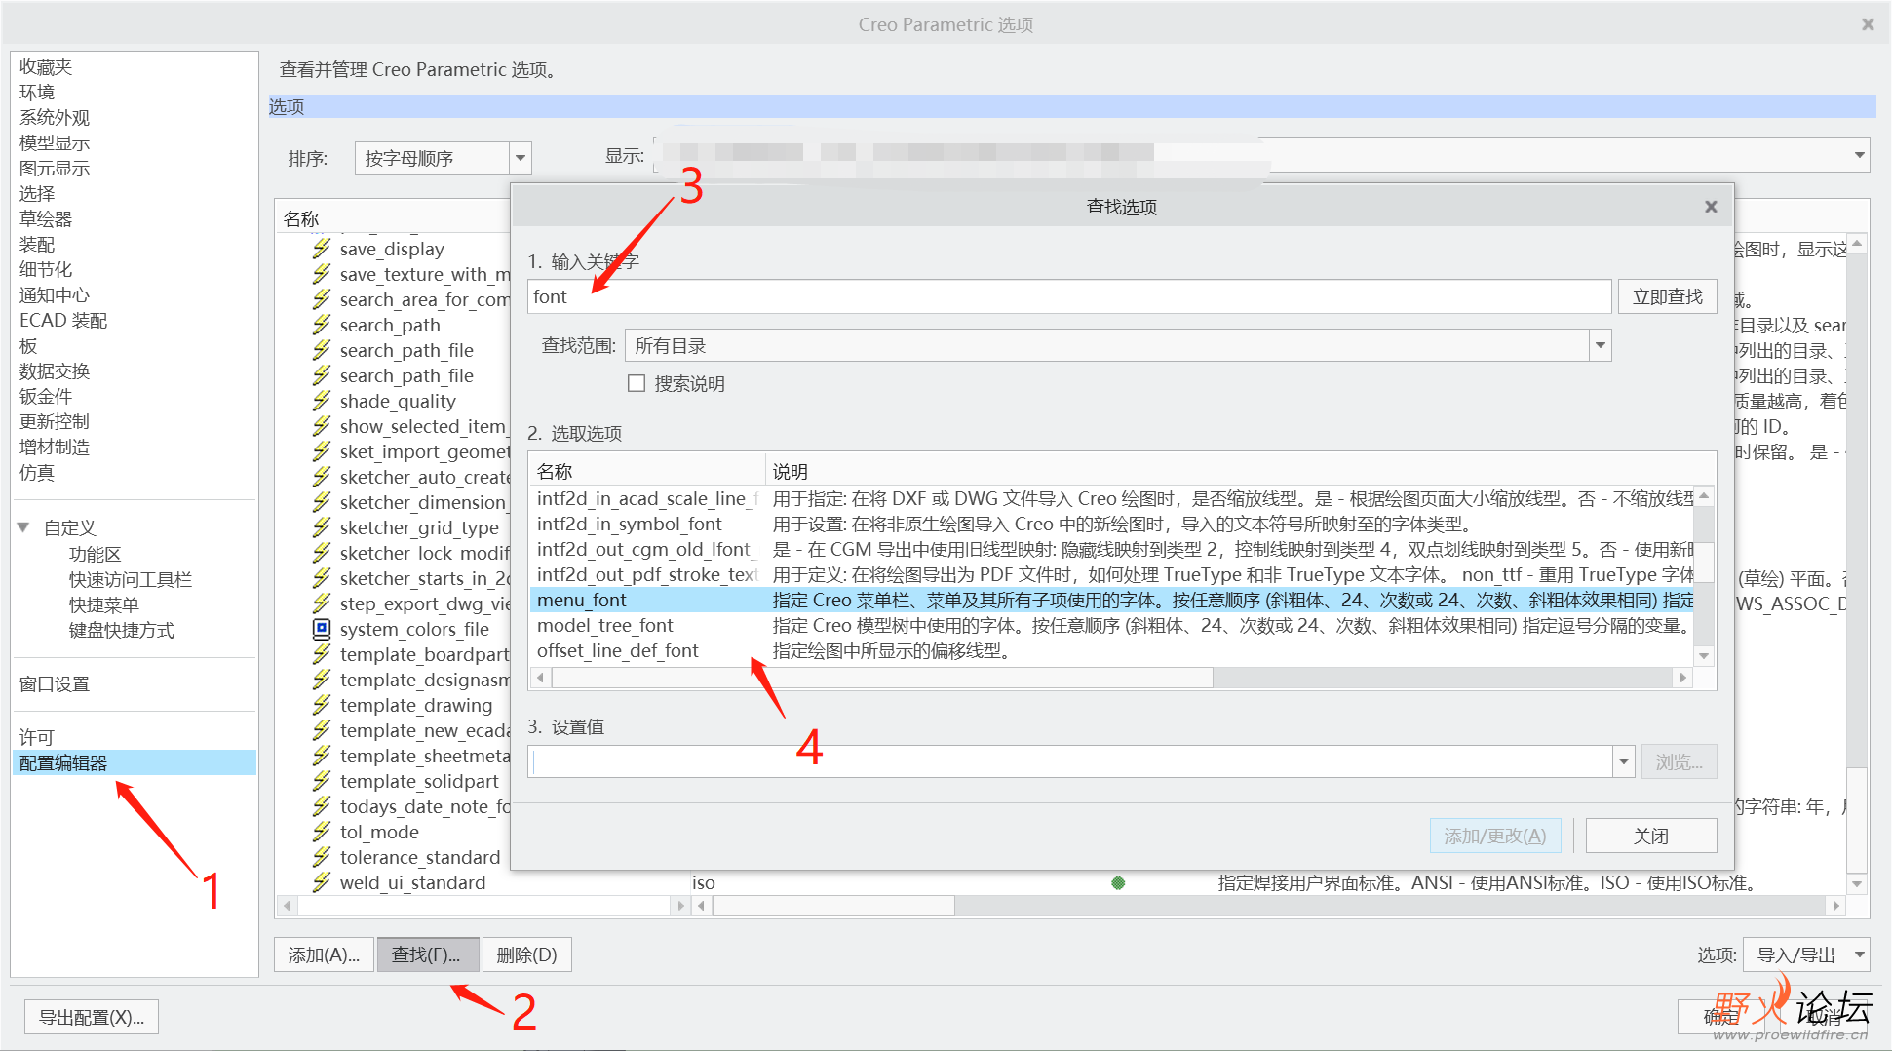Select 功能区 under 自定义
The width and height of the screenshot is (1892, 1051).
click(95, 554)
